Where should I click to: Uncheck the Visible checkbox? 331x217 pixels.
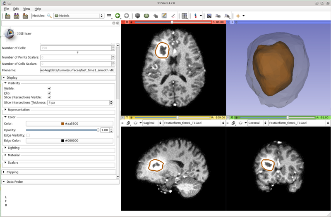(x=49, y=88)
